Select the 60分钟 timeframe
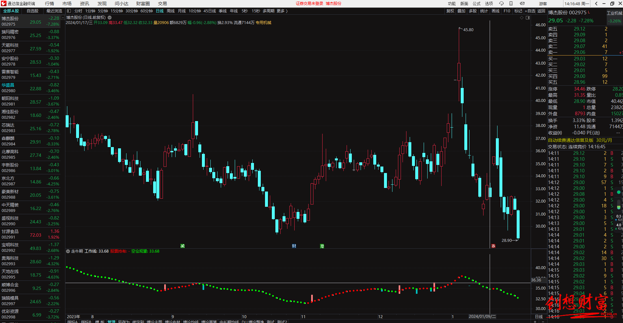623x323 pixels. pyautogui.click(x=147, y=11)
